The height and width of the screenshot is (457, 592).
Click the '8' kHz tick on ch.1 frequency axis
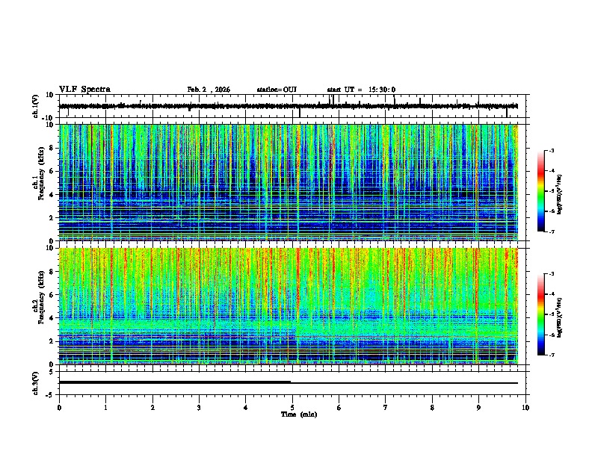click(52, 148)
